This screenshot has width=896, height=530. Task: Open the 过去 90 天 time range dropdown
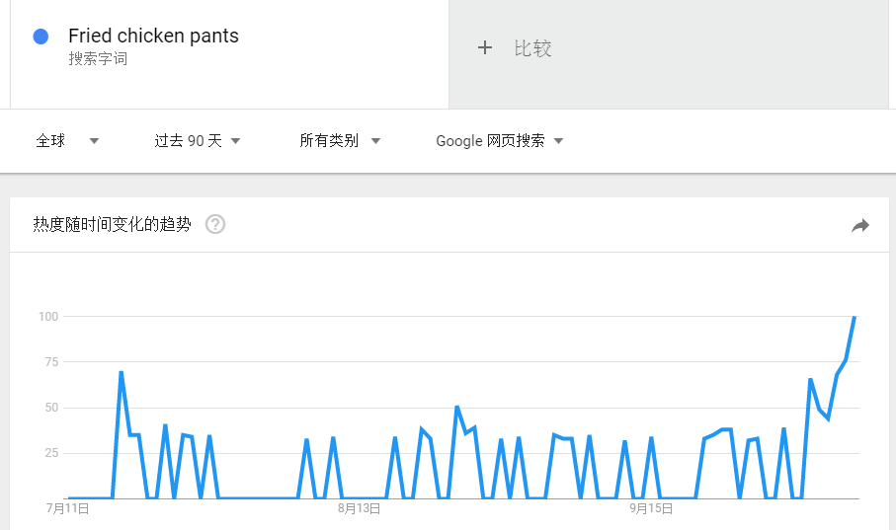[198, 140]
